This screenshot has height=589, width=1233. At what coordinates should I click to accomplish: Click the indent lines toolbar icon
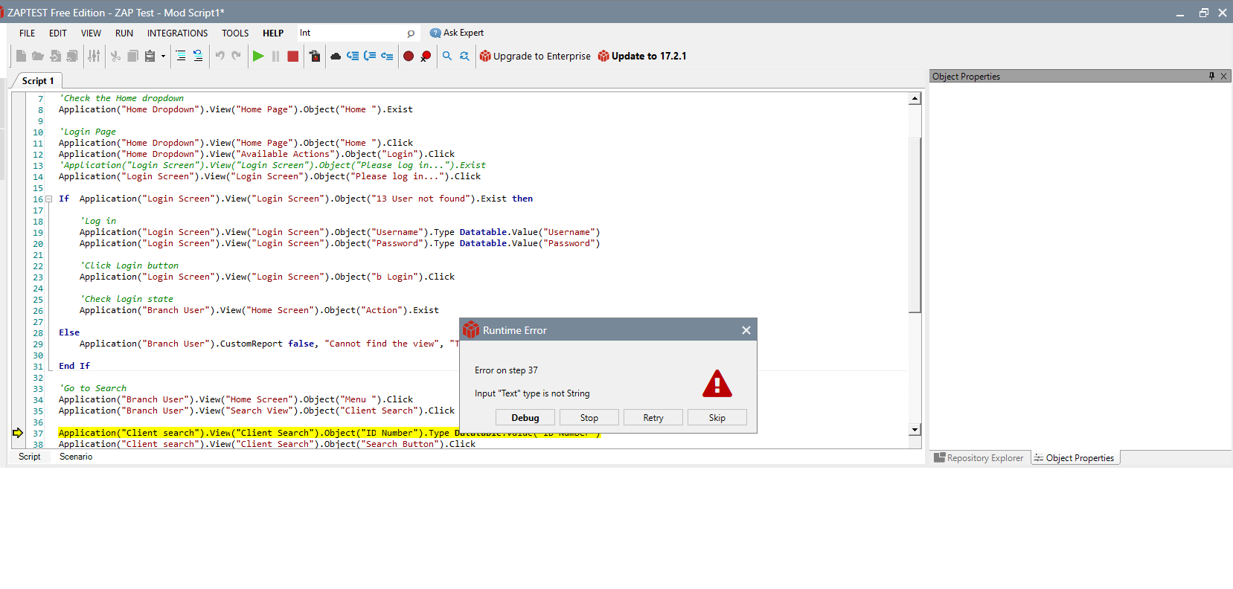click(x=181, y=56)
